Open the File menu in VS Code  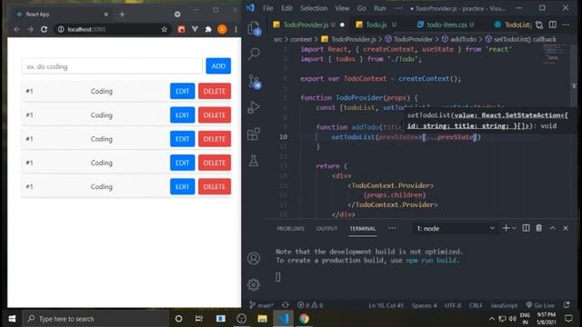coord(268,8)
